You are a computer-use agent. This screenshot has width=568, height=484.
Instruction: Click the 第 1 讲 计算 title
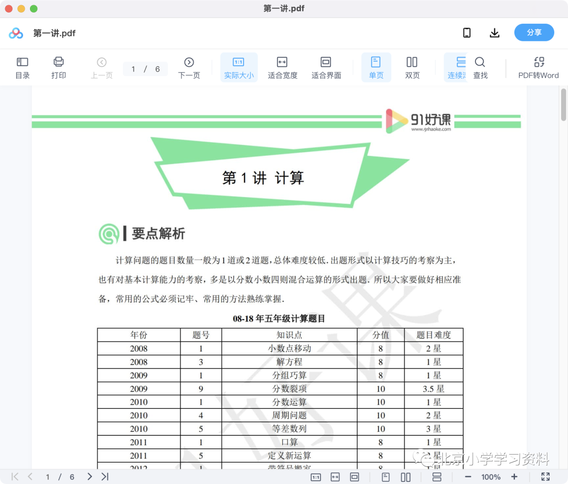[x=263, y=178]
